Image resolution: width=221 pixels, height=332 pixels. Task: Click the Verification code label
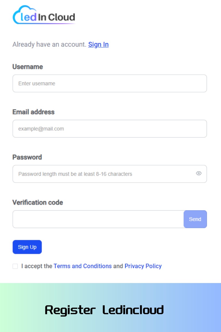tap(38, 203)
